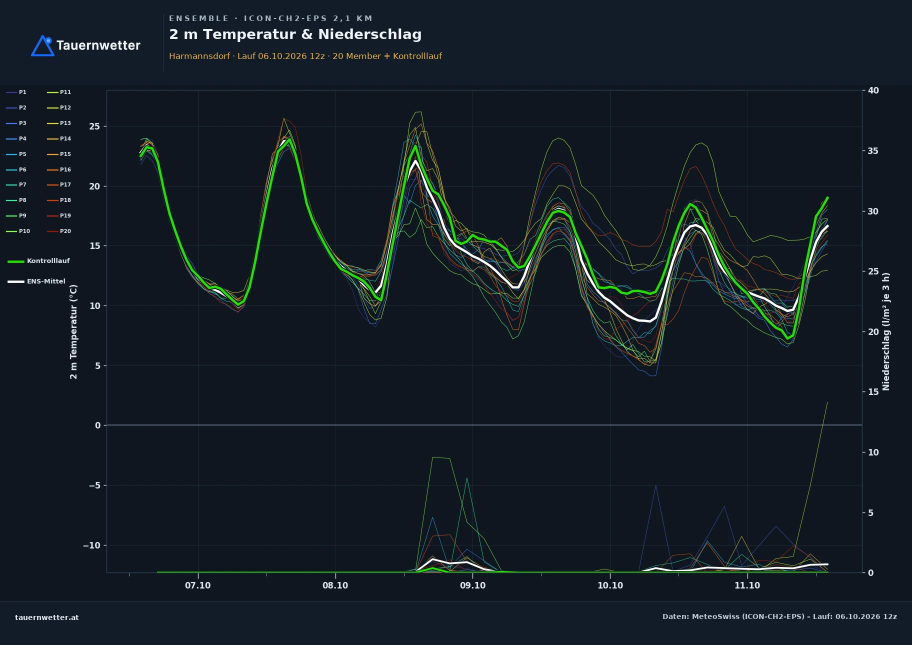Click the Tauernwetter brand name

pos(98,45)
